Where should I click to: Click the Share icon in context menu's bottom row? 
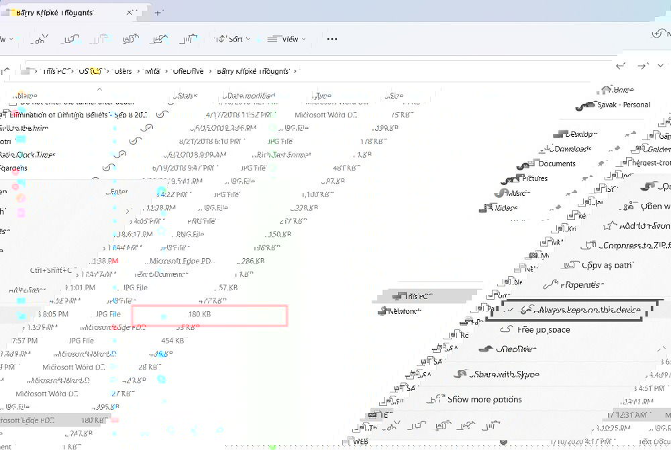[x=466, y=426]
